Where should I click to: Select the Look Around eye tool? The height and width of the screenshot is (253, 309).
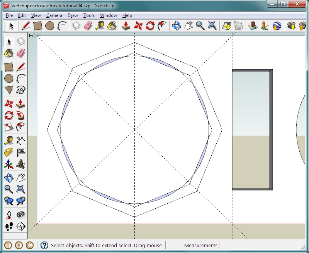[x=21, y=215]
